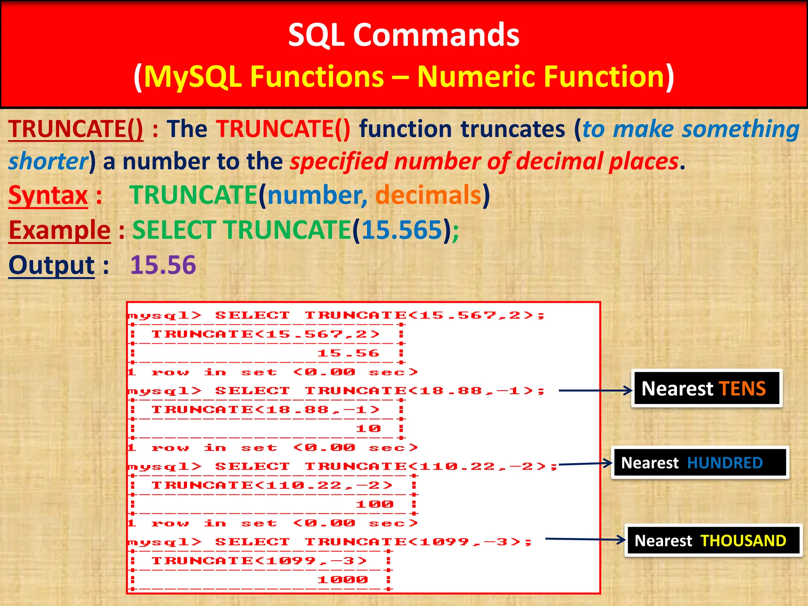808x606 pixels.
Task: Click the 'Nearest THOUSAND' callout box
Action: 713,540
